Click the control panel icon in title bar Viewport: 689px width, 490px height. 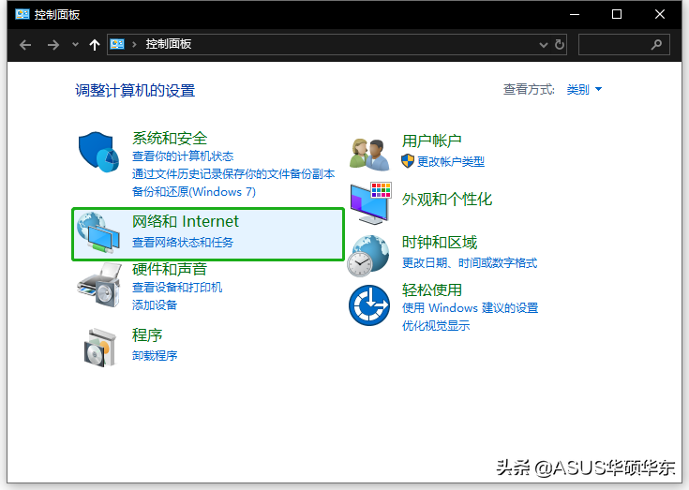(x=22, y=14)
